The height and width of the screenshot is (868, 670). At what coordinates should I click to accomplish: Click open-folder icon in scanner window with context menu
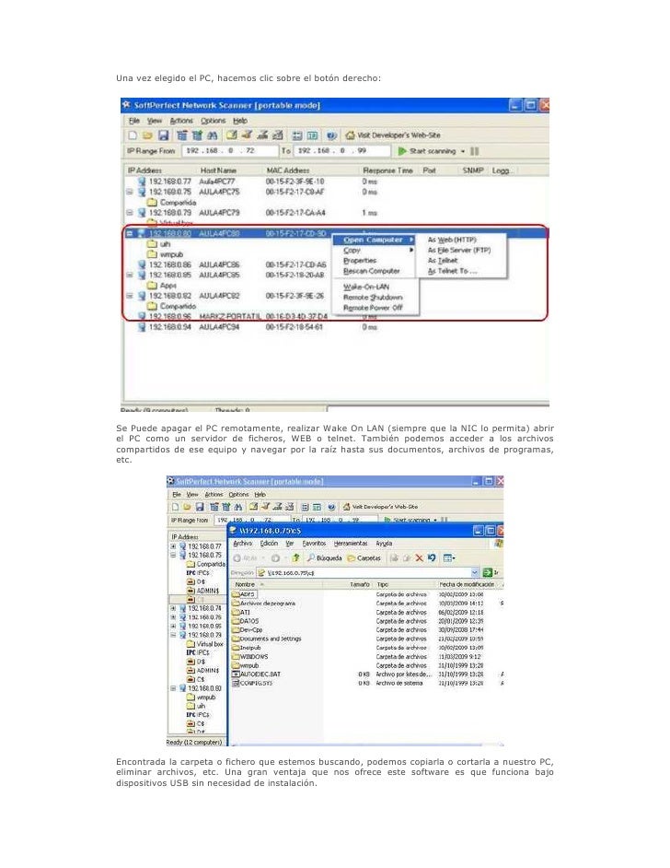click(x=147, y=135)
